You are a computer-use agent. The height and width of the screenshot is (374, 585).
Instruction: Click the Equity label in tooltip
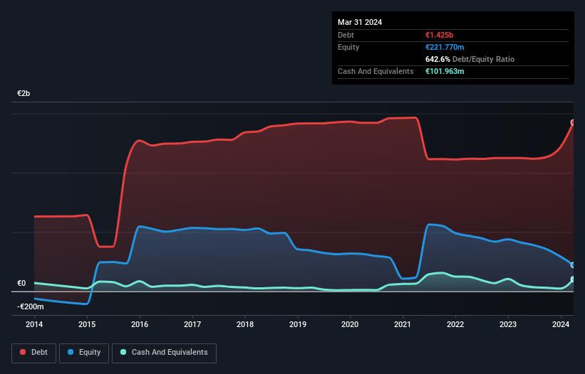tap(348, 47)
